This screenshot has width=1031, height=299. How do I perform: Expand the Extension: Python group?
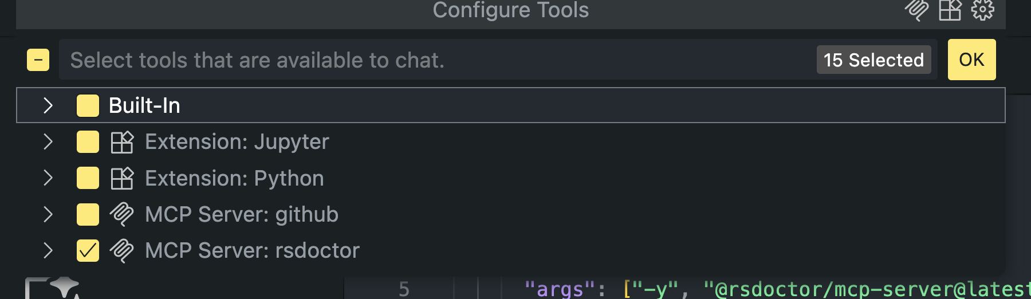pyautogui.click(x=48, y=178)
